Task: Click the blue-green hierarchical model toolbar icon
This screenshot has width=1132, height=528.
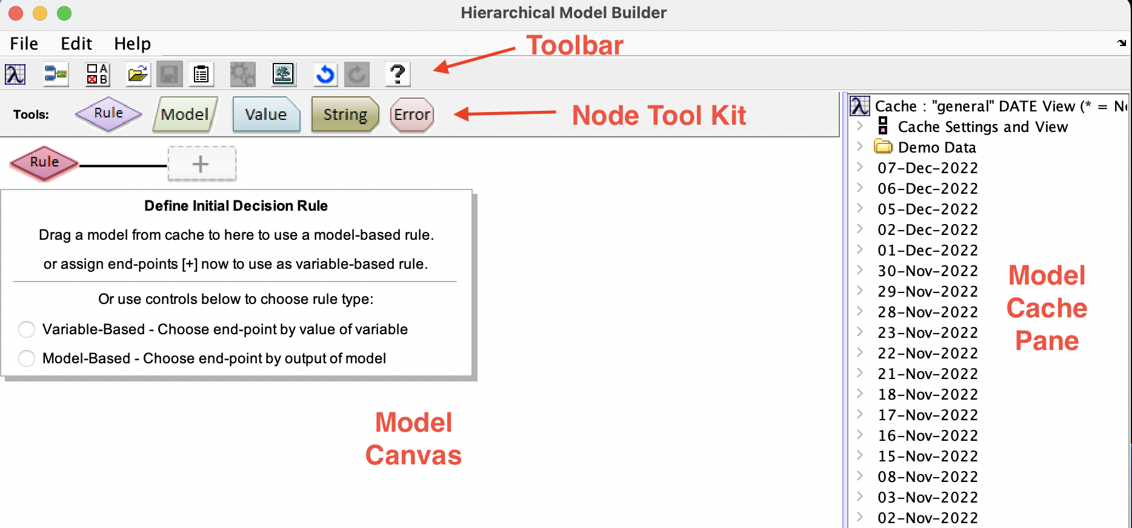Action: pos(56,74)
